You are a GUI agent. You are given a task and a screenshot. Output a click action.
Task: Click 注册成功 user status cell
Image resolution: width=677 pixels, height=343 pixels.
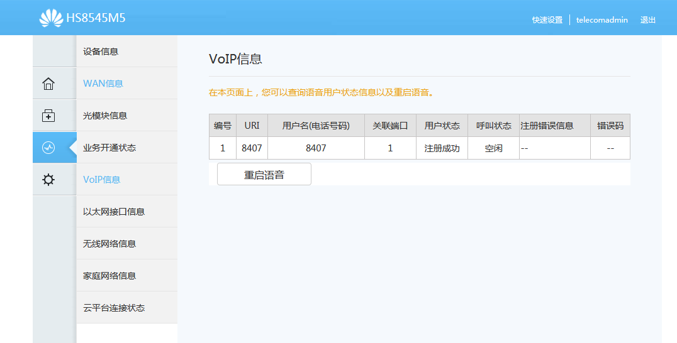[x=442, y=148]
